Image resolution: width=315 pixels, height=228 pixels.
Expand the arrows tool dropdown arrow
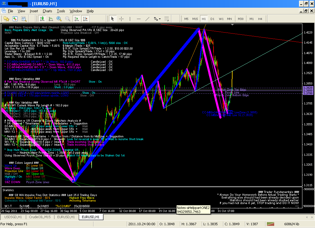tap(160, 19)
